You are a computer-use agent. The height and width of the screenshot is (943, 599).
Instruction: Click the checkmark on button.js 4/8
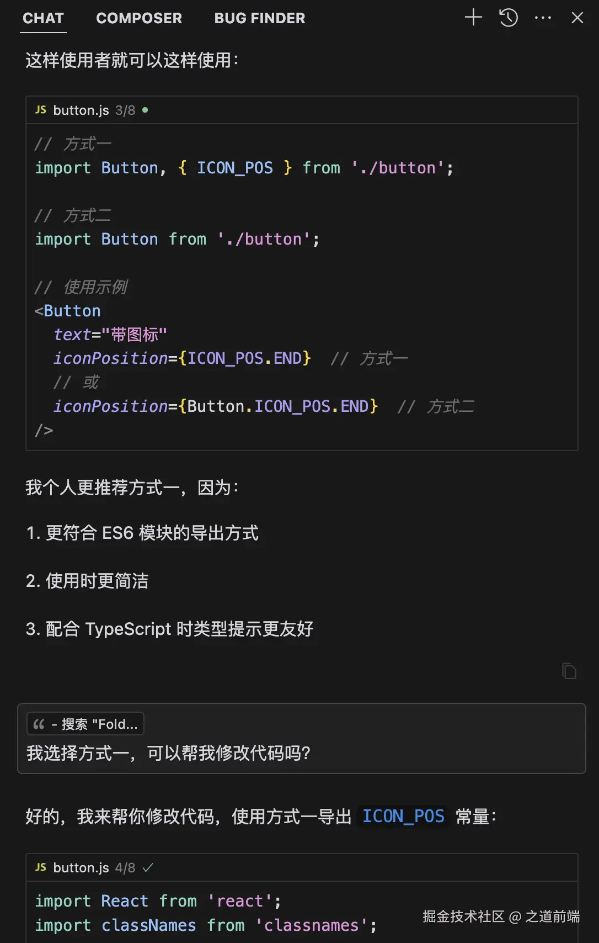click(148, 867)
